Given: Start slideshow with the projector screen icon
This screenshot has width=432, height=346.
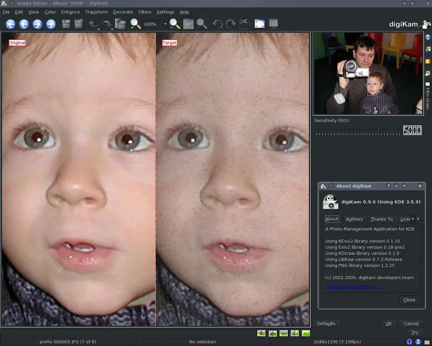Looking at the screenshot, I should [273, 24].
